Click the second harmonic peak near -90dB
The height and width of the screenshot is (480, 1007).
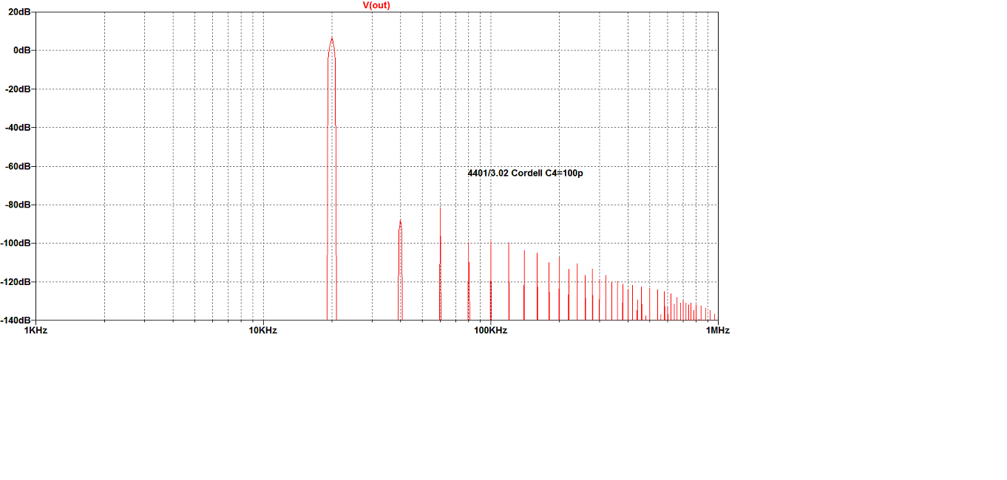tap(400, 222)
